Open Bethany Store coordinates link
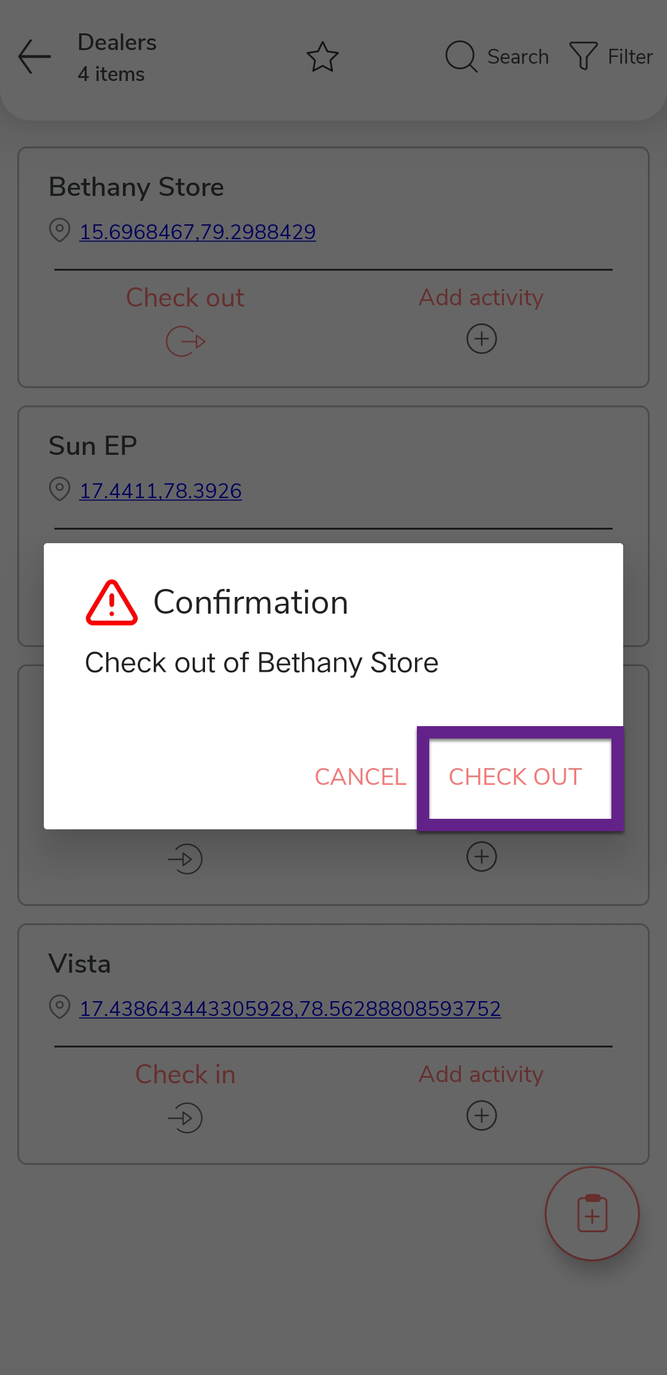Screen dimensions: 667x1375 (198, 232)
